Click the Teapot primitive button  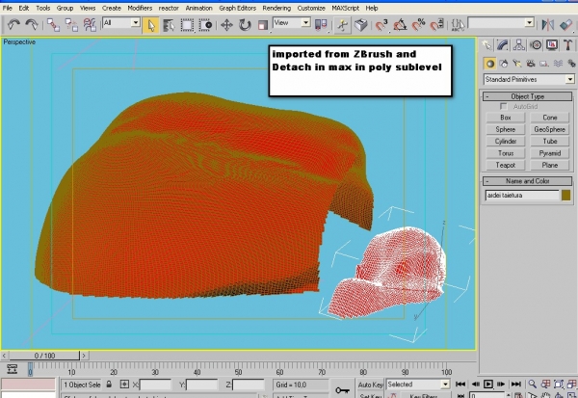point(506,165)
